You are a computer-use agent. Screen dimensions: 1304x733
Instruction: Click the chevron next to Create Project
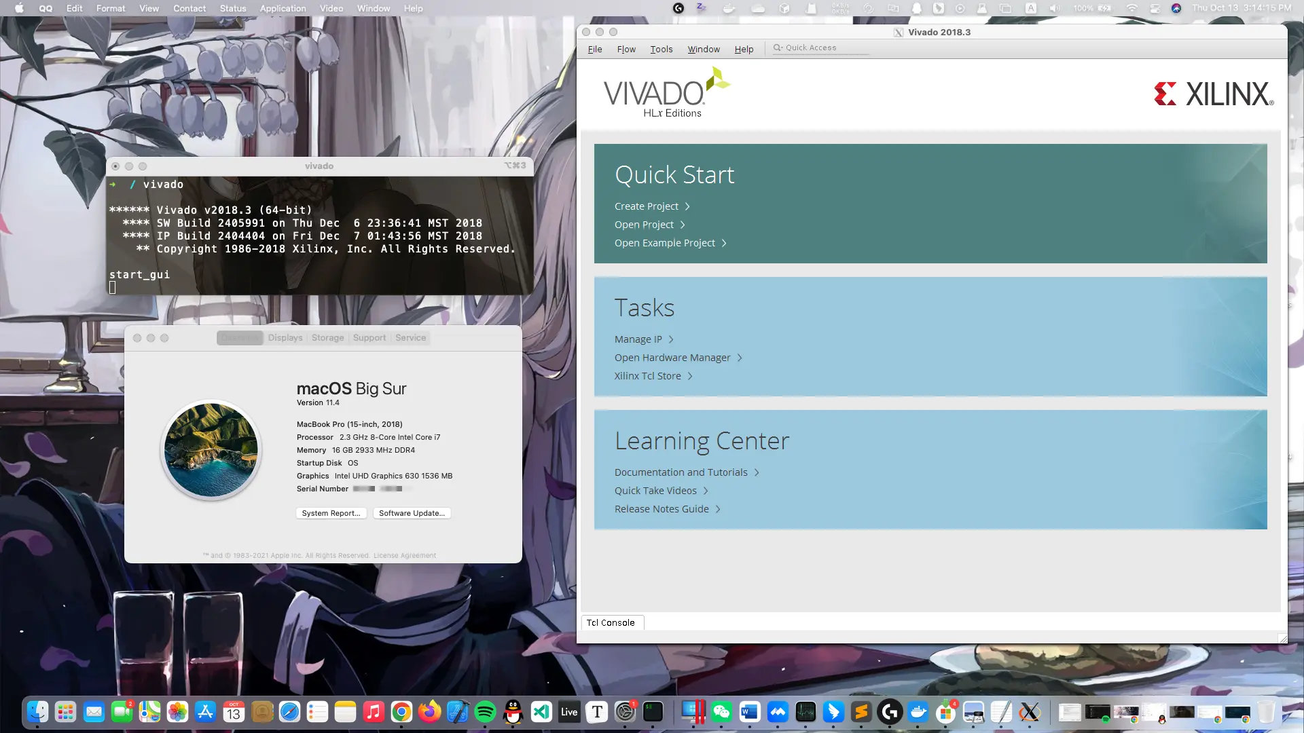point(687,206)
